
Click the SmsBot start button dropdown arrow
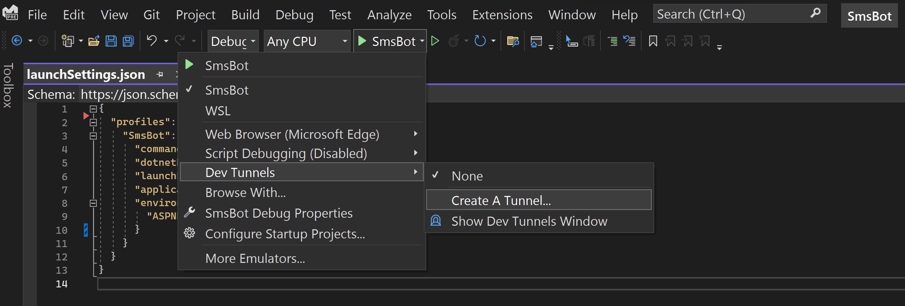(x=422, y=41)
